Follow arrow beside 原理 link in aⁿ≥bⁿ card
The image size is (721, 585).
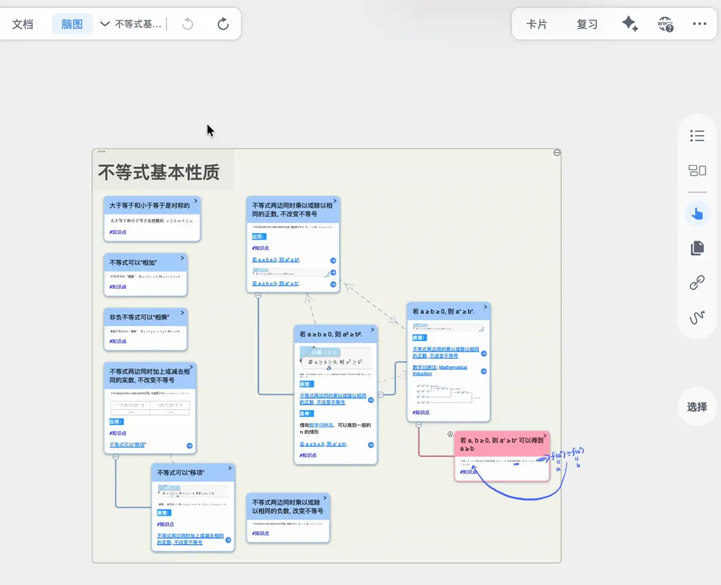pyautogui.click(x=484, y=353)
